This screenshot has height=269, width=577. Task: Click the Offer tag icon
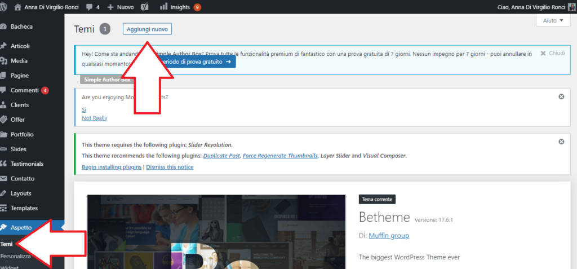pyautogui.click(x=3, y=120)
